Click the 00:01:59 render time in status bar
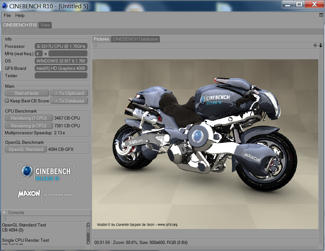The height and width of the screenshot is (251, 325). point(102,242)
